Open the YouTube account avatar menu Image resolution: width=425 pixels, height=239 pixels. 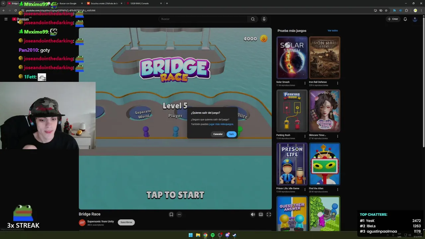pos(415,19)
